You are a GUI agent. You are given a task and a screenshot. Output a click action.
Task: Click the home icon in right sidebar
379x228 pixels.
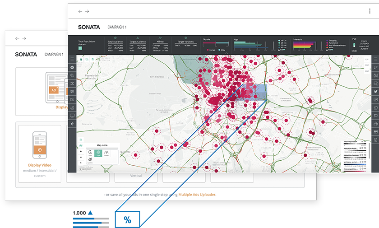[x=375, y=108]
